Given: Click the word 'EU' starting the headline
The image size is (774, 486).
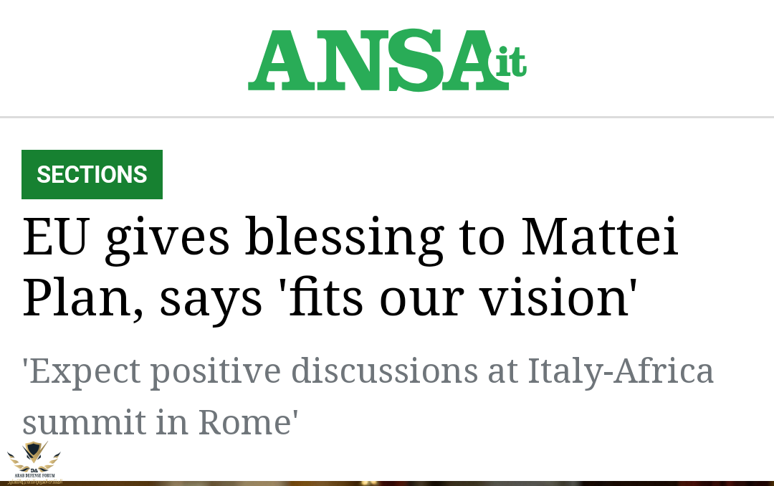Looking at the screenshot, I should (x=56, y=237).
